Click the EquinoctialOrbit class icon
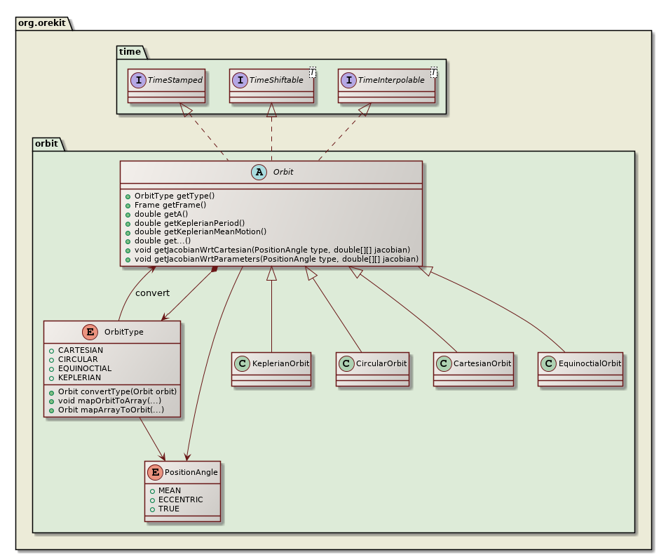 [x=548, y=363]
